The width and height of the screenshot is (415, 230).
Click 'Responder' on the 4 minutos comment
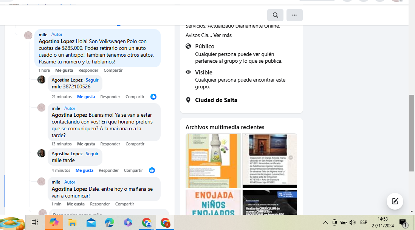108,170
